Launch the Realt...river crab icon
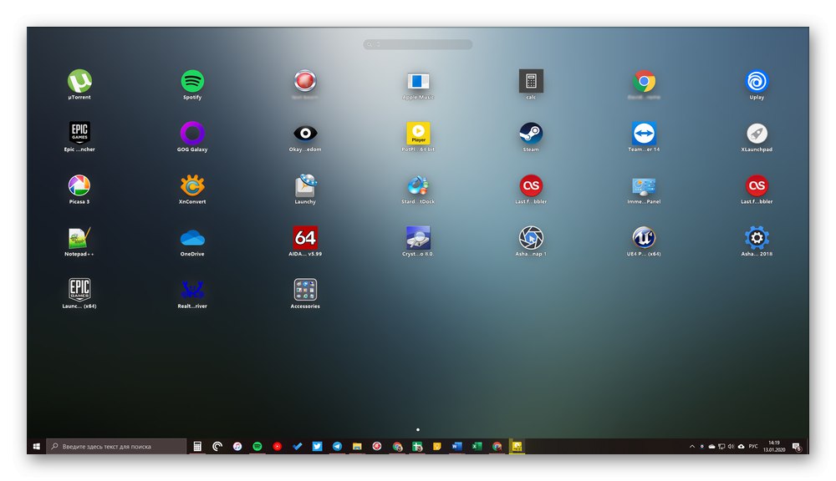Image resolution: width=836 pixels, height=481 pixels. point(192,290)
